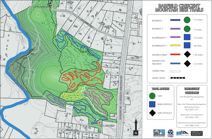Click the yellow Intermediate 2 line swatch
This screenshot has width=212, height=139.
coord(175,46)
